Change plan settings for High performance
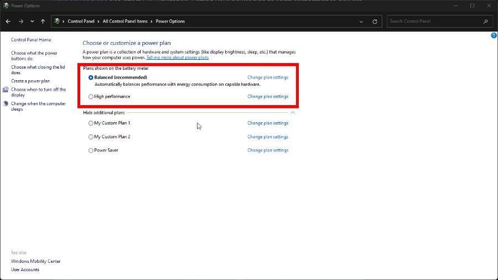 click(x=268, y=96)
